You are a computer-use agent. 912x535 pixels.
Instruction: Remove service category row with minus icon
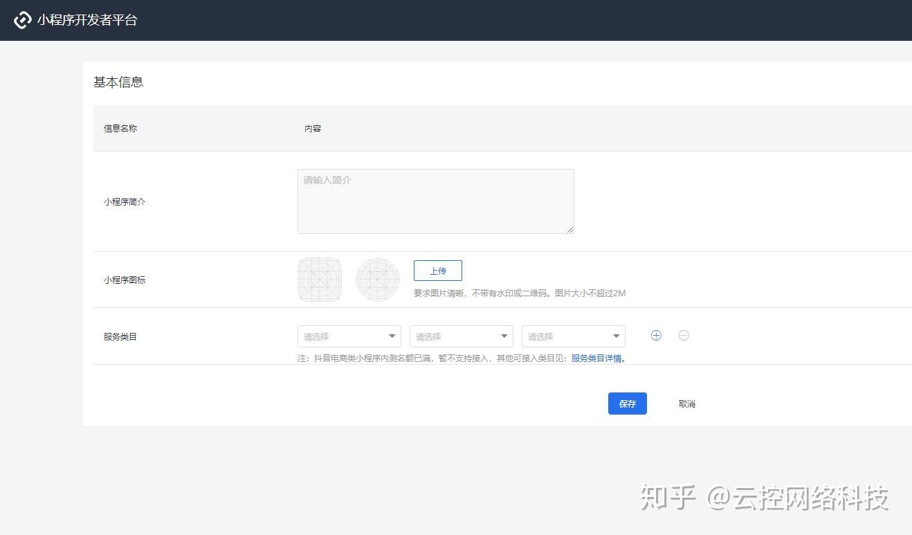click(x=684, y=336)
